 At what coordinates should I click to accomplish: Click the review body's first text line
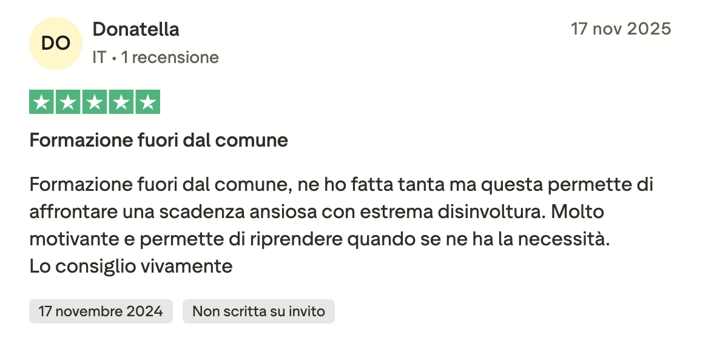coord(341,184)
